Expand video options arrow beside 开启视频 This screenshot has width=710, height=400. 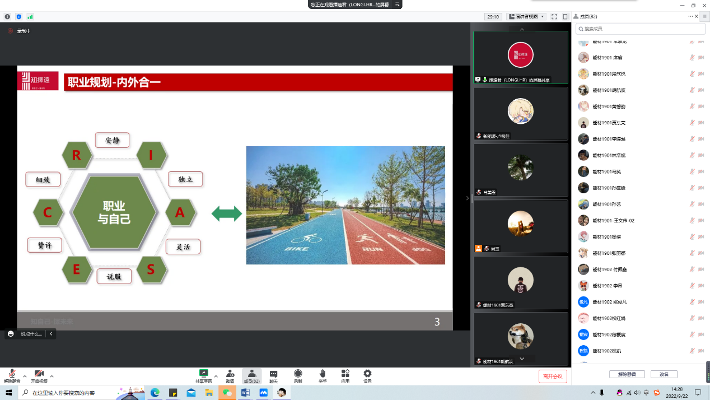(x=52, y=376)
